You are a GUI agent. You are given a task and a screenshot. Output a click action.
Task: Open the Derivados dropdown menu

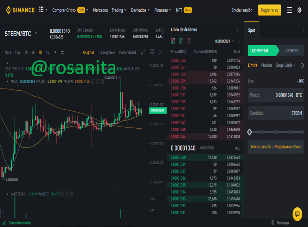tap(140, 10)
